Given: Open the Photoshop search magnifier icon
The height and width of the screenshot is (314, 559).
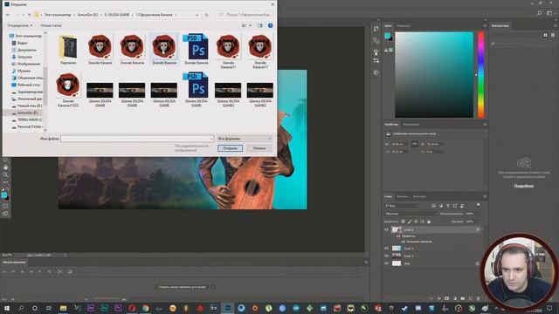Looking at the screenshot, I should 540,13.
